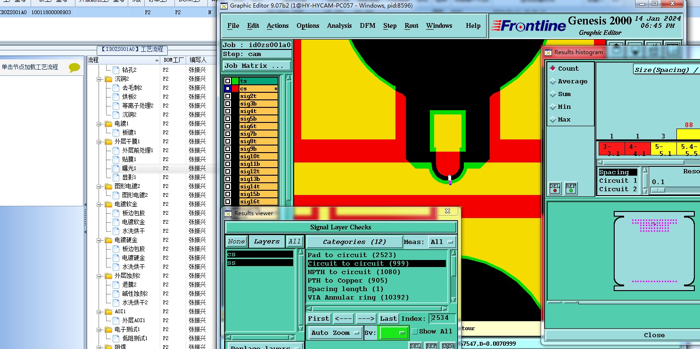Toggle checkbox for ts layer
The height and width of the screenshot is (349, 700).
click(x=228, y=81)
